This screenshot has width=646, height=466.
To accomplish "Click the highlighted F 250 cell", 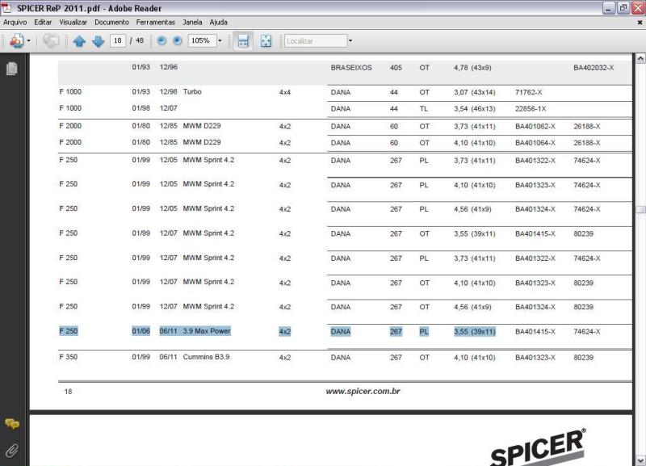I will [69, 331].
